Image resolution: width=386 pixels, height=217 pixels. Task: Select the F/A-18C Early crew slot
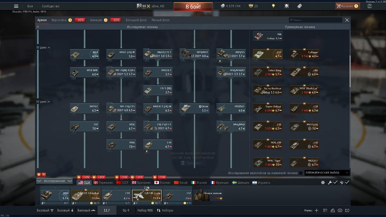tap(147, 195)
